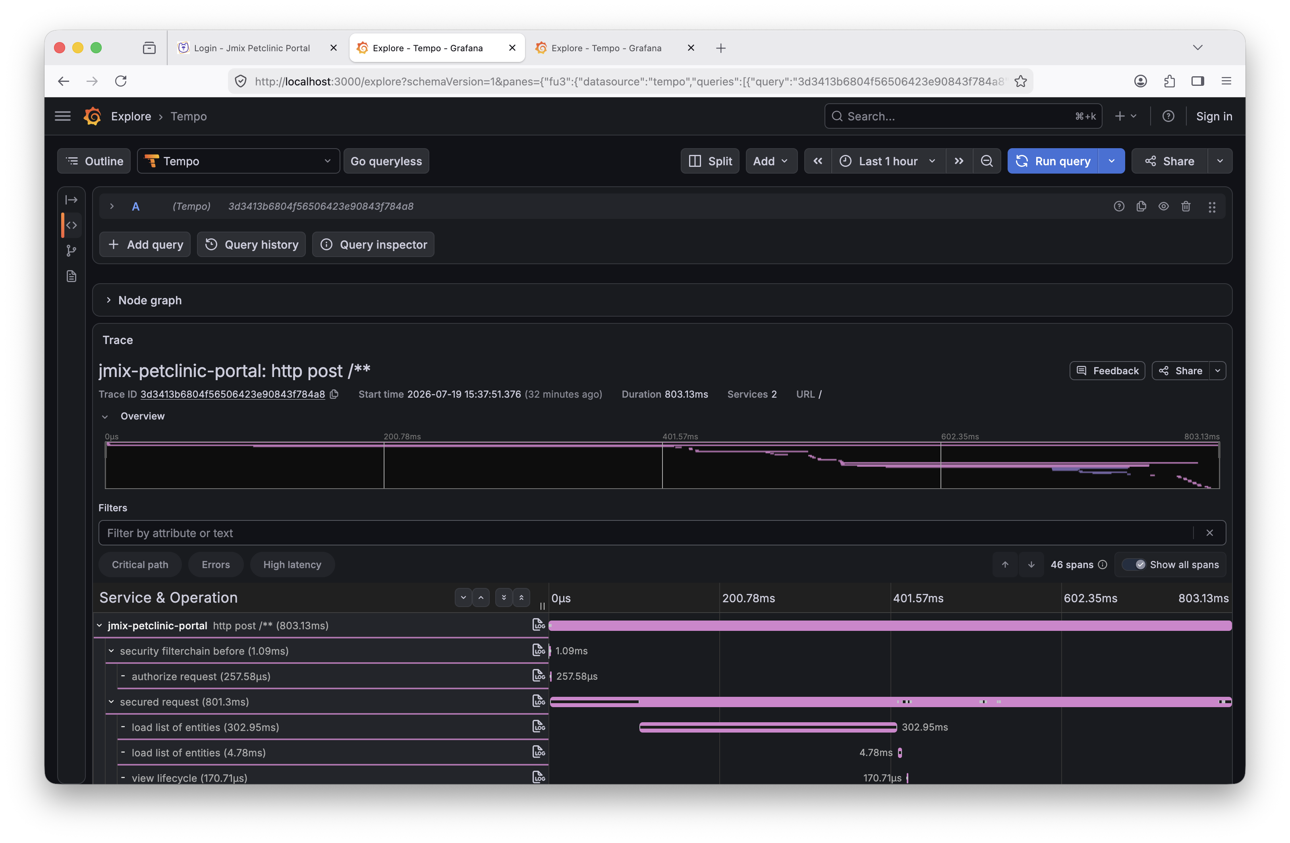Bookmark this page with star icon
The width and height of the screenshot is (1290, 843).
click(x=1021, y=81)
